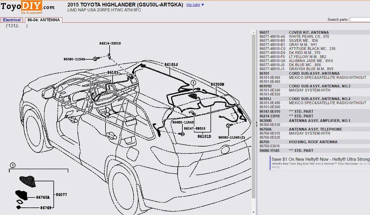Click the 86769 label in inset
The height and width of the screenshot is (215, 370).
point(46,208)
